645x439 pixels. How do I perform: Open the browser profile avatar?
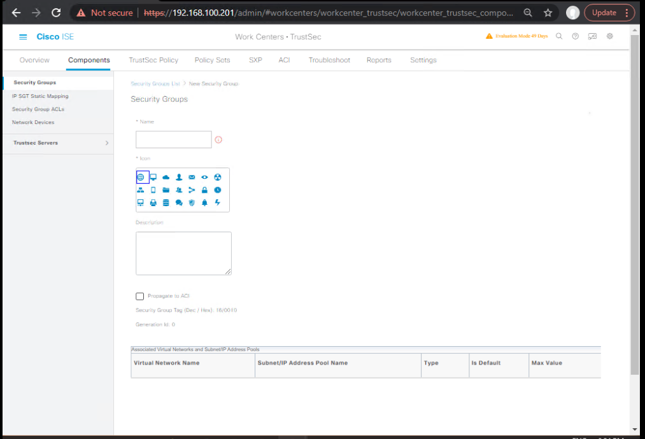tap(572, 13)
